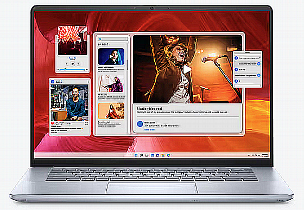
Task: Click the Windows Start button on taskbar
Action: point(136,155)
